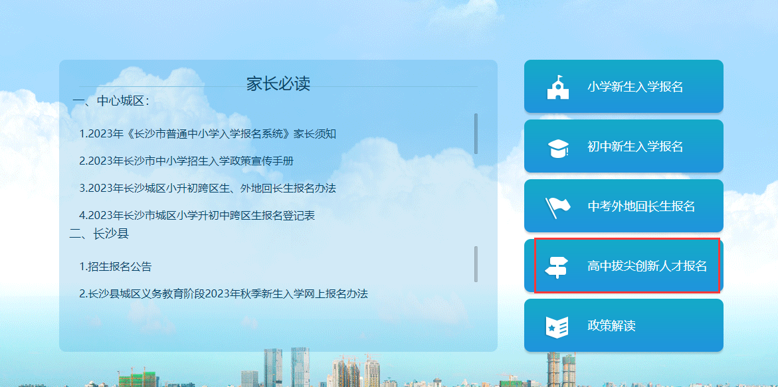Click the 二、长沙县 section heading

point(99,234)
